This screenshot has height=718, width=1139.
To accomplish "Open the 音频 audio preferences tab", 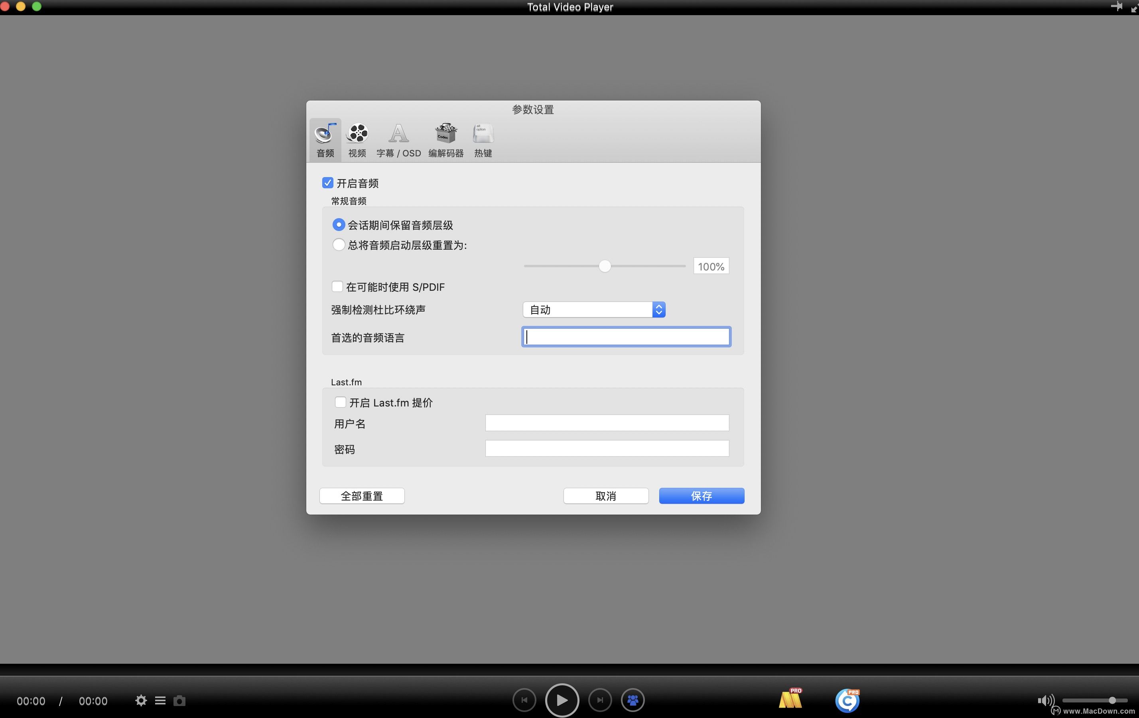I will 325,140.
